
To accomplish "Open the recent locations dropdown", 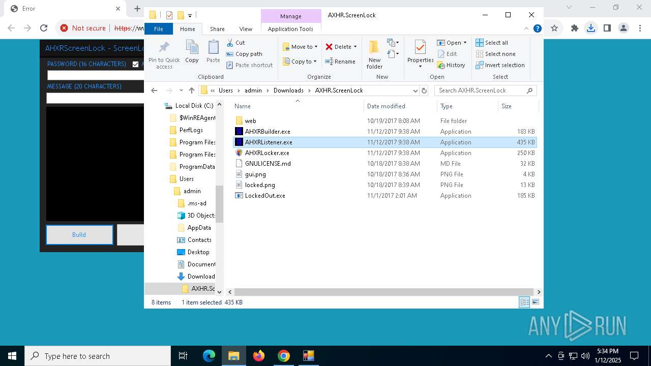I will (181, 90).
